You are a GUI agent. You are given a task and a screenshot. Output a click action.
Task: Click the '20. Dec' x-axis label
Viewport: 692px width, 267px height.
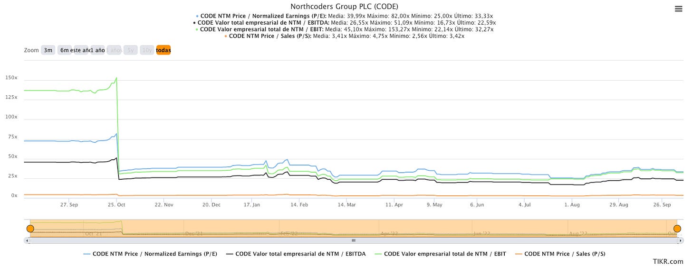tap(211, 205)
